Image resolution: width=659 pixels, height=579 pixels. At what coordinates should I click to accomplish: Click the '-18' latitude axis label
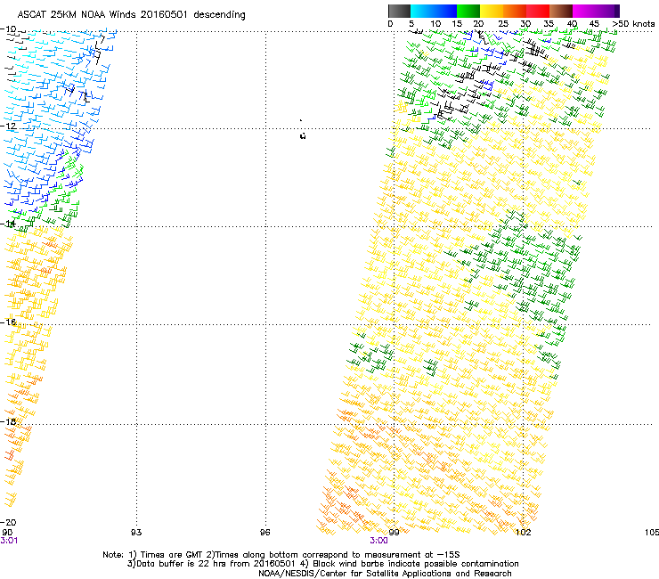pyautogui.click(x=8, y=421)
